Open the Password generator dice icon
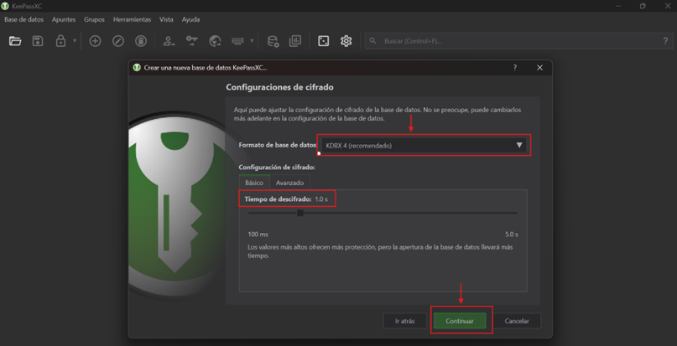677x346 pixels. click(x=323, y=41)
